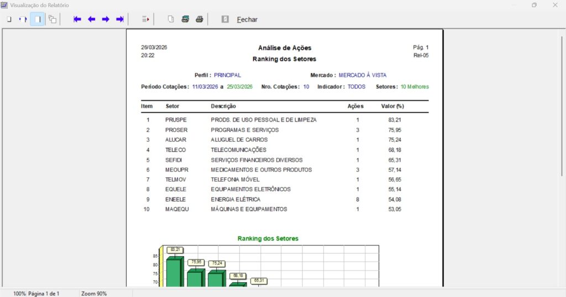566x297 pixels.
Task: Click the multiple pages view icon
Action: [53, 19]
